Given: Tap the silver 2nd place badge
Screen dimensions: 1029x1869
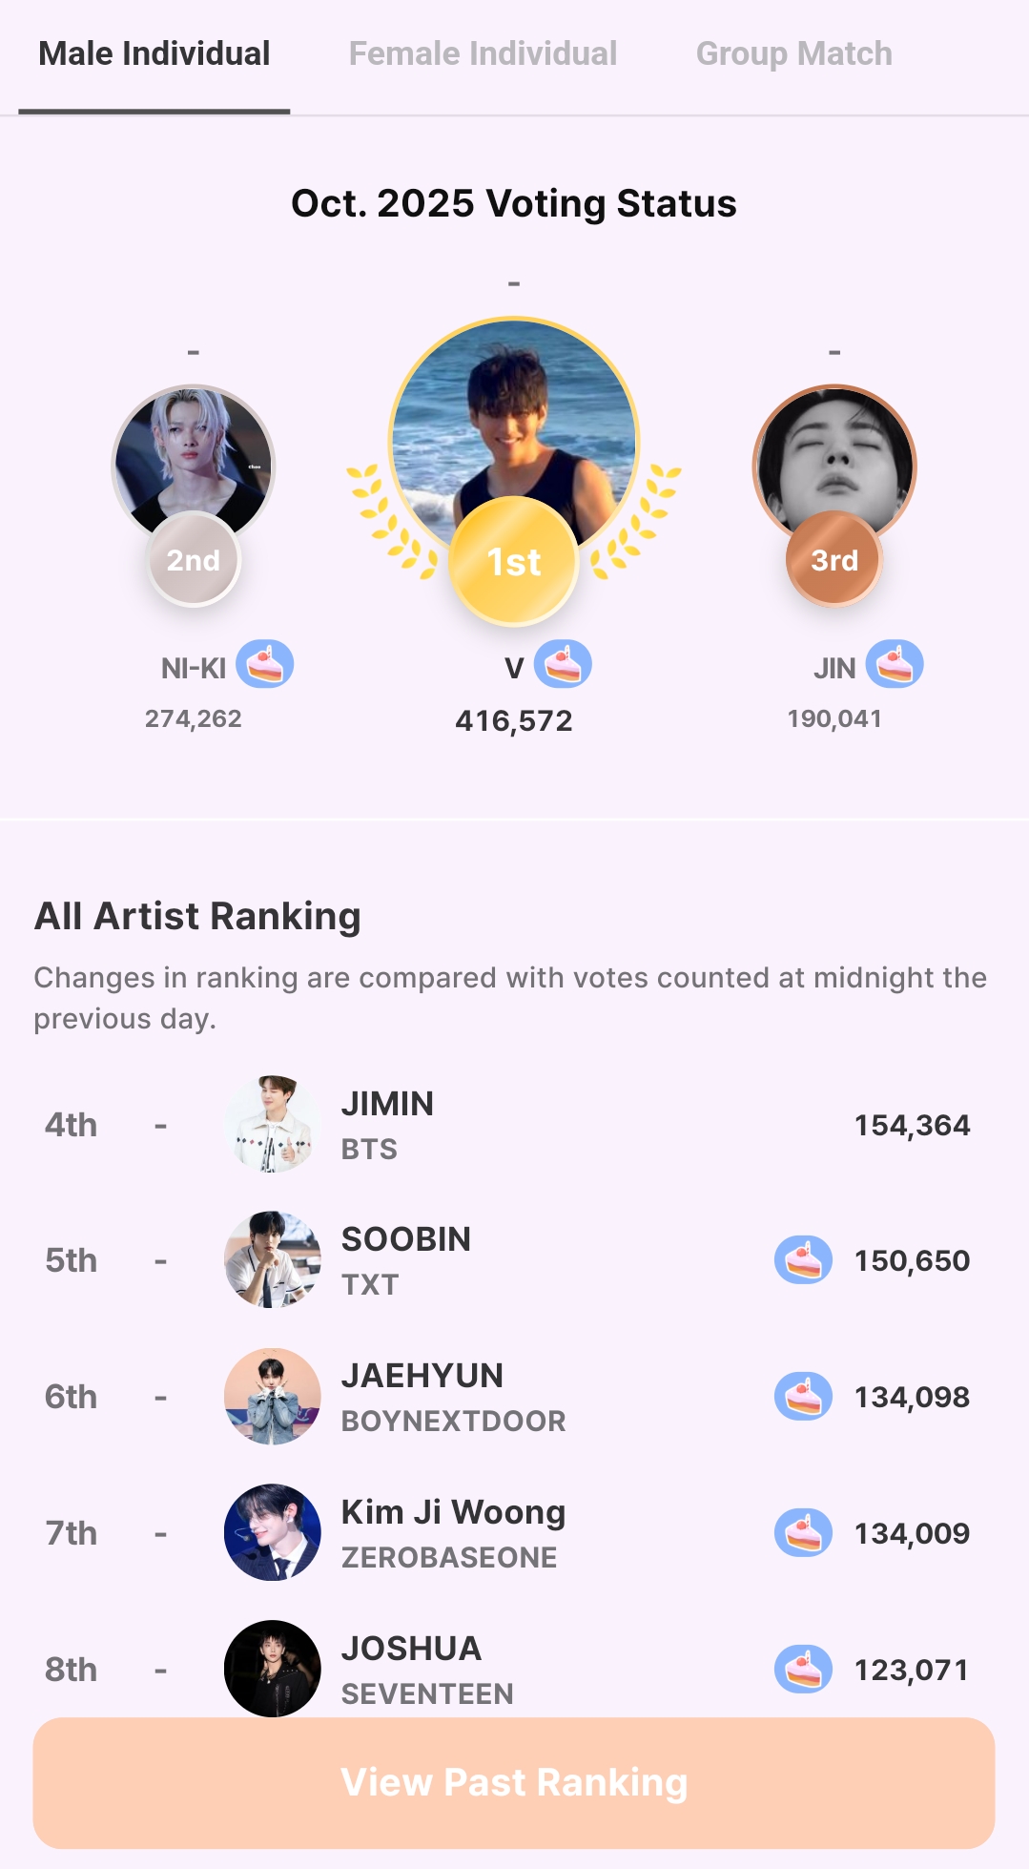Looking at the screenshot, I should click(194, 560).
